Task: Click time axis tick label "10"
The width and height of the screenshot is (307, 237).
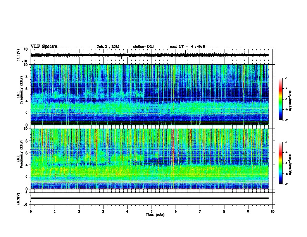Action: (x=273, y=211)
